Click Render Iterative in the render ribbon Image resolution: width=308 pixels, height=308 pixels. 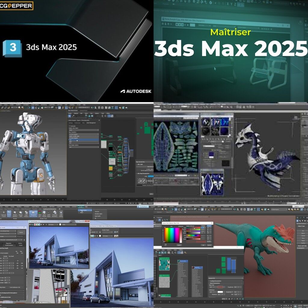(15, 214)
